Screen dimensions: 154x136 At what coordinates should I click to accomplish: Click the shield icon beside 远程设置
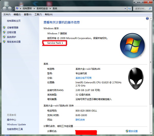[x=4, y=32]
